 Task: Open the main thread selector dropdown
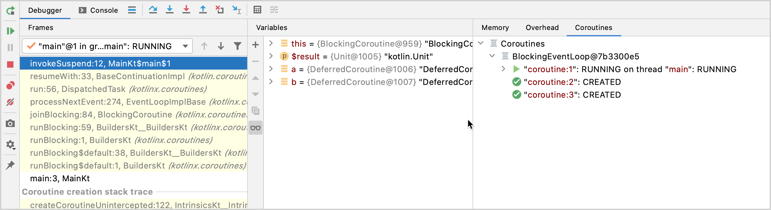pos(185,46)
